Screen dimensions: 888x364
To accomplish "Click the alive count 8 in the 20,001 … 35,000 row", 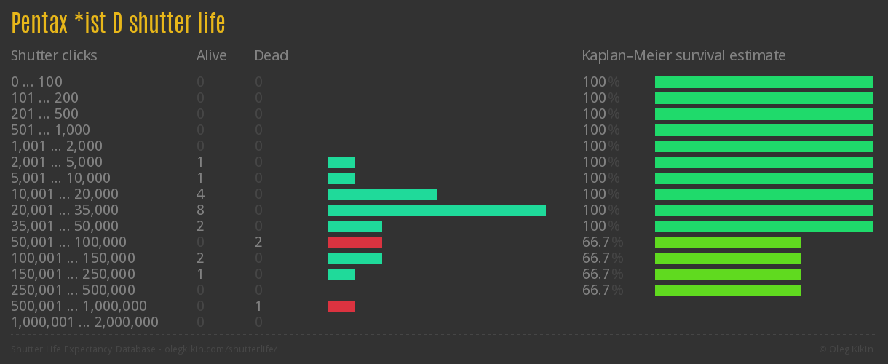I will 200,210.
